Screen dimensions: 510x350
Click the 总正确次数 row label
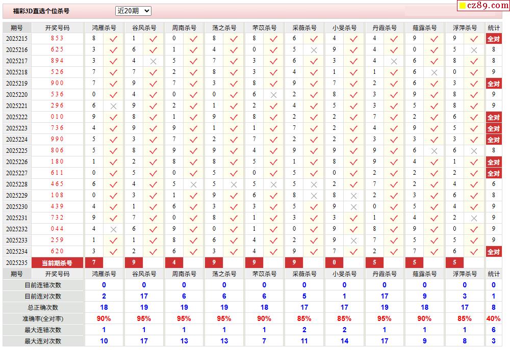43,308
